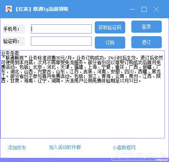Maximize the application window
The image size is (169, 162).
(144, 9)
